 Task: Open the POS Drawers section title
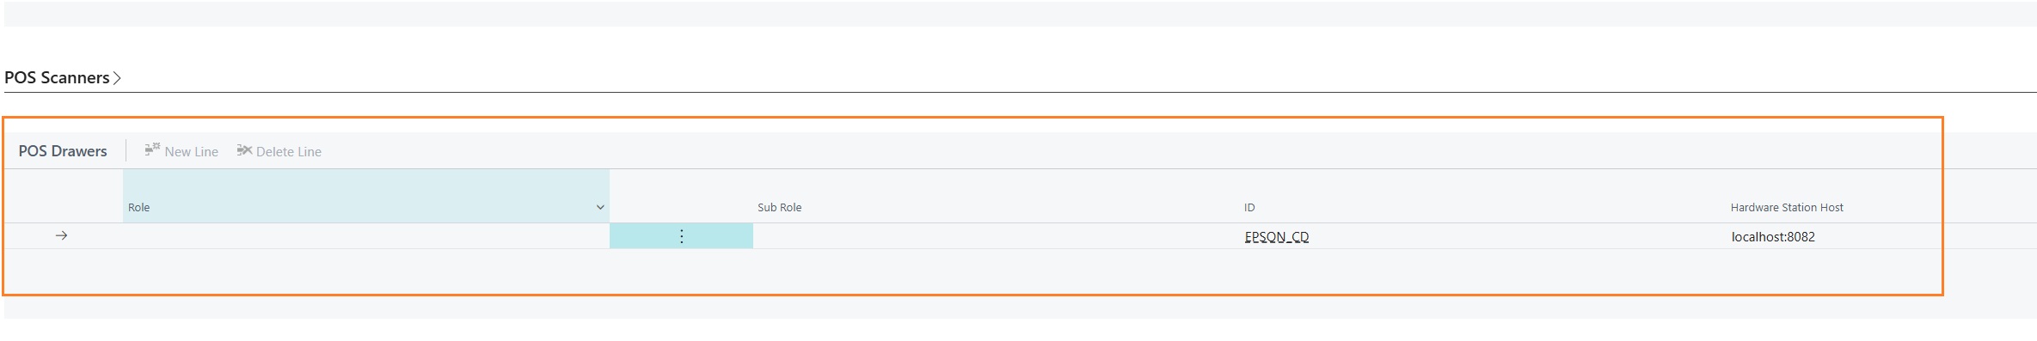tap(63, 151)
